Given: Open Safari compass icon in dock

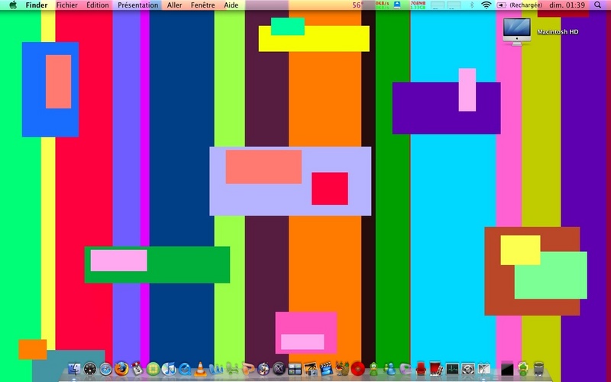Looking at the screenshot, I should (x=105, y=369).
